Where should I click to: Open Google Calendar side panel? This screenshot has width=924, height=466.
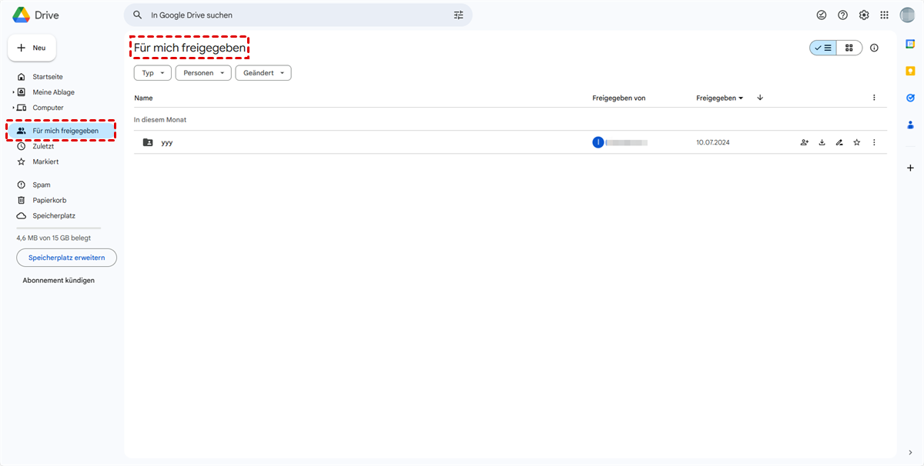(x=910, y=44)
